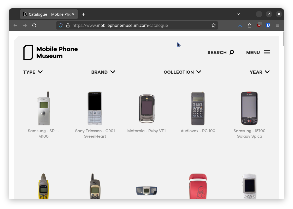Click the Sony Ericsson - C901 GreenHeart link

coord(95,133)
